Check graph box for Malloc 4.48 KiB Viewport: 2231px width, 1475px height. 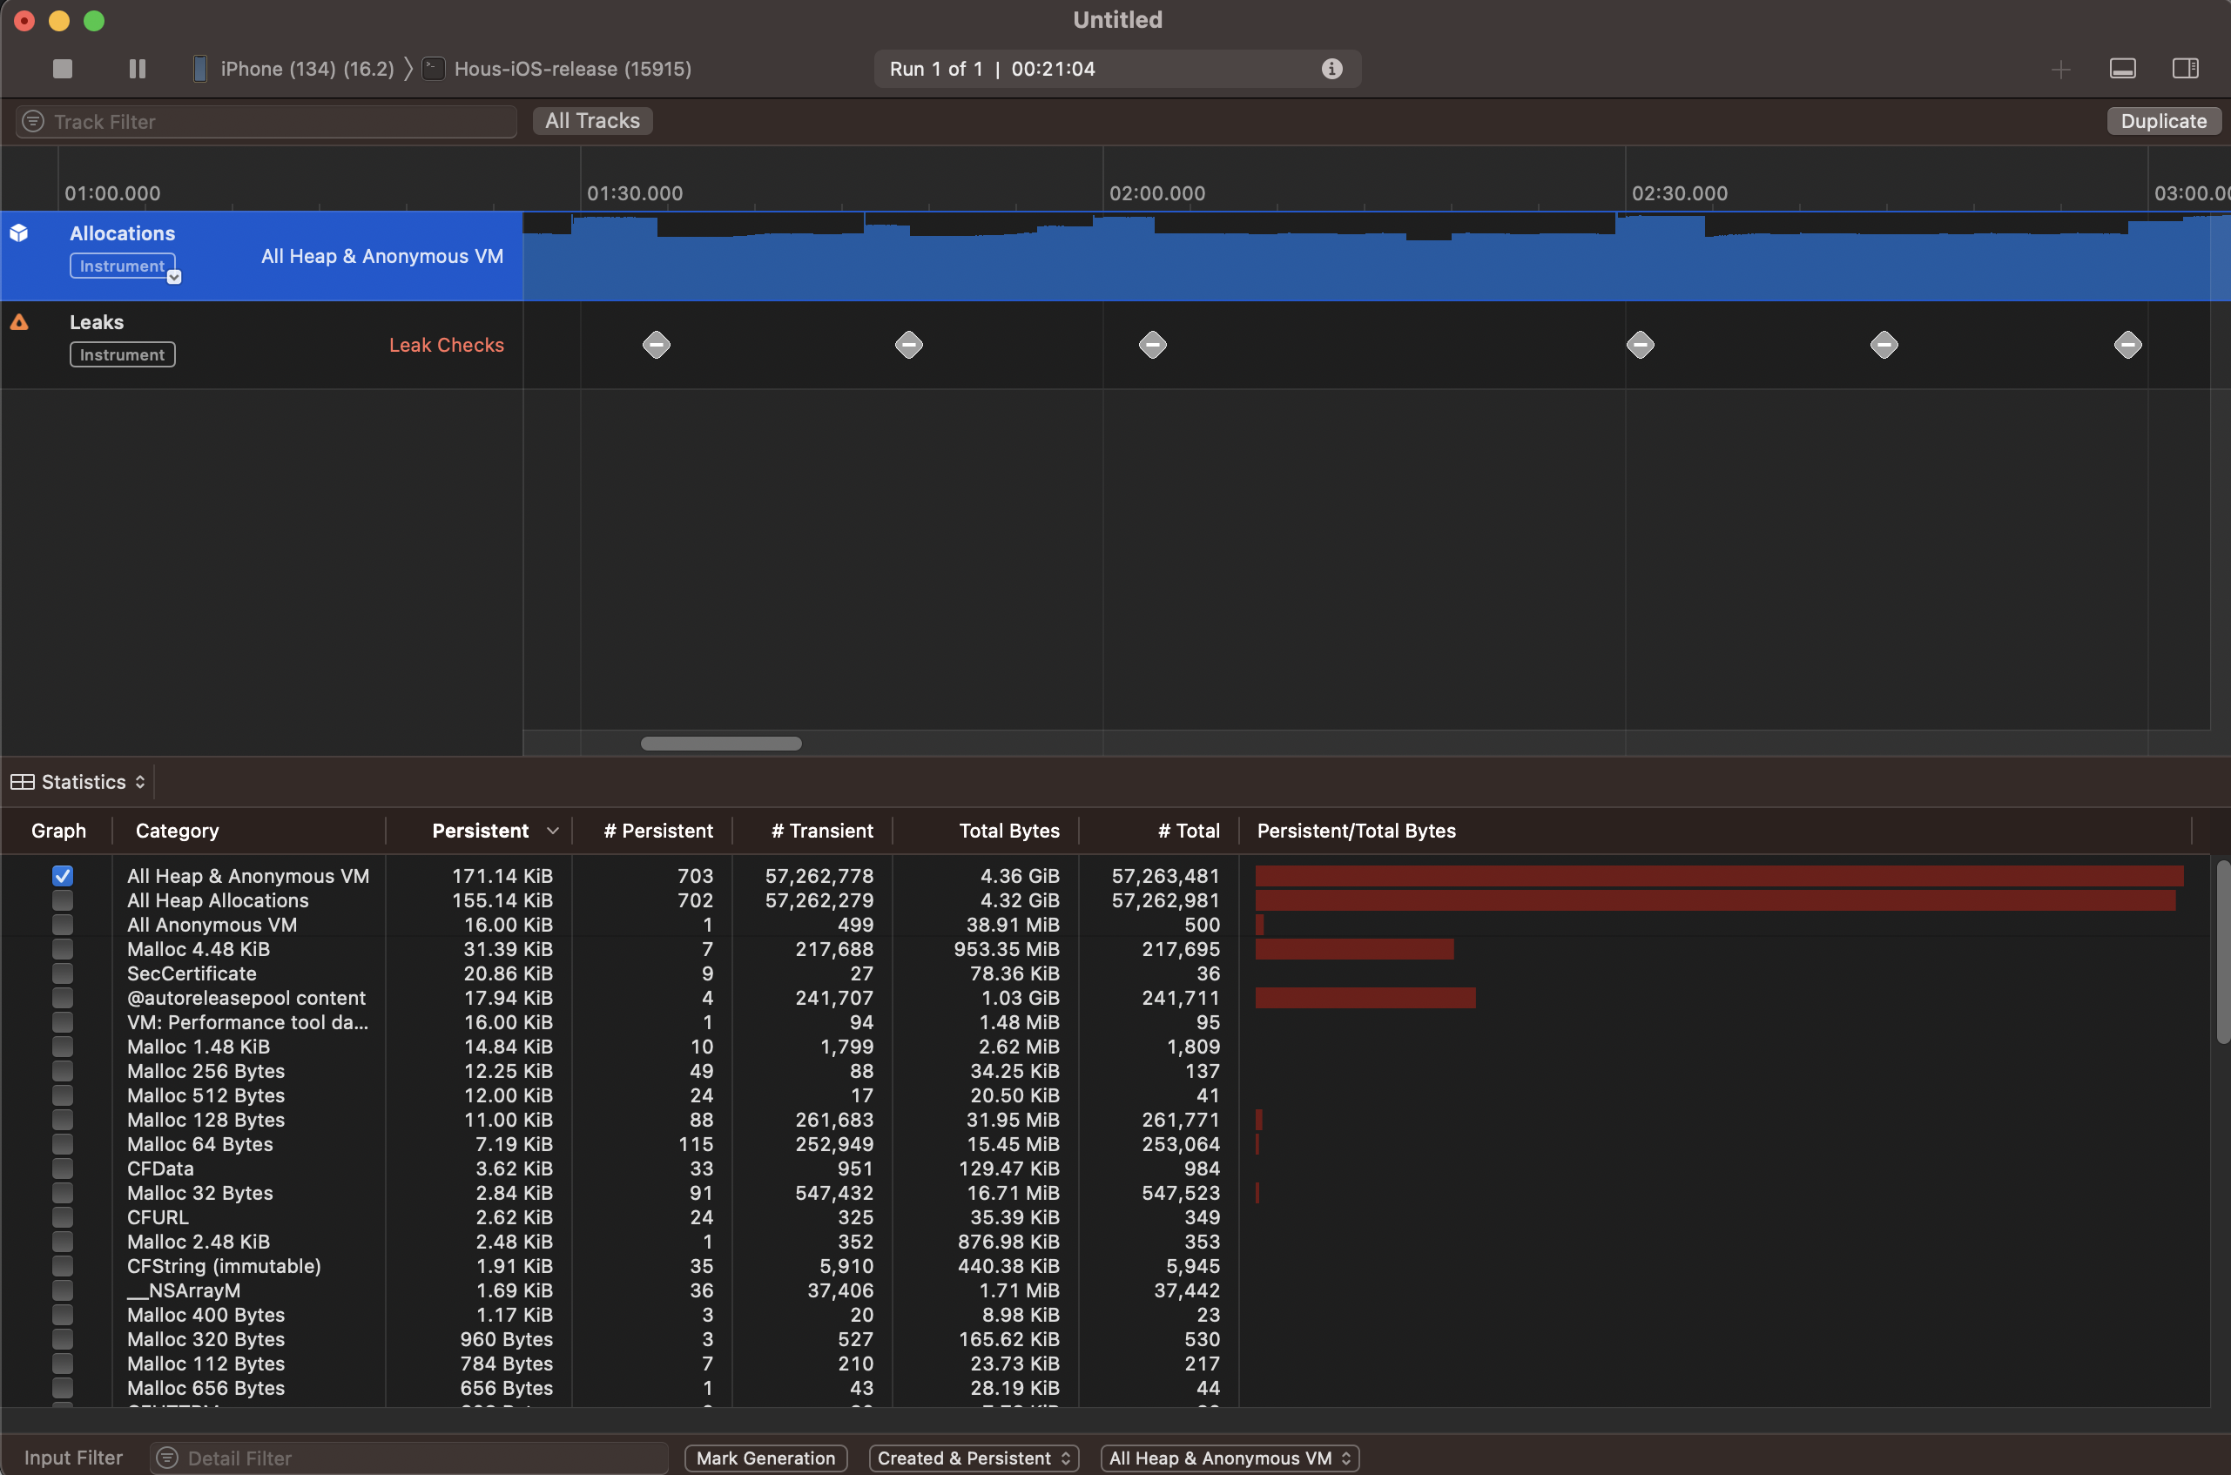pos(62,949)
